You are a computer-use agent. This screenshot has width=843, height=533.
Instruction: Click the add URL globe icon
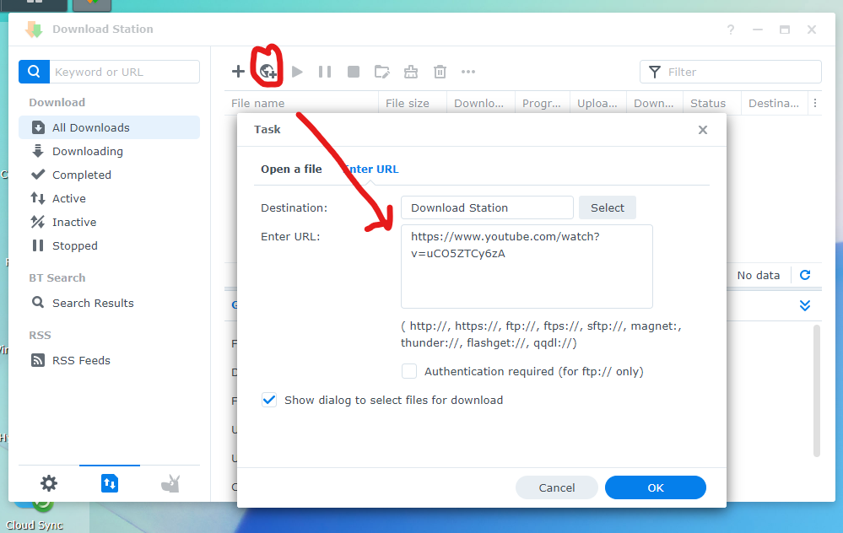(267, 72)
